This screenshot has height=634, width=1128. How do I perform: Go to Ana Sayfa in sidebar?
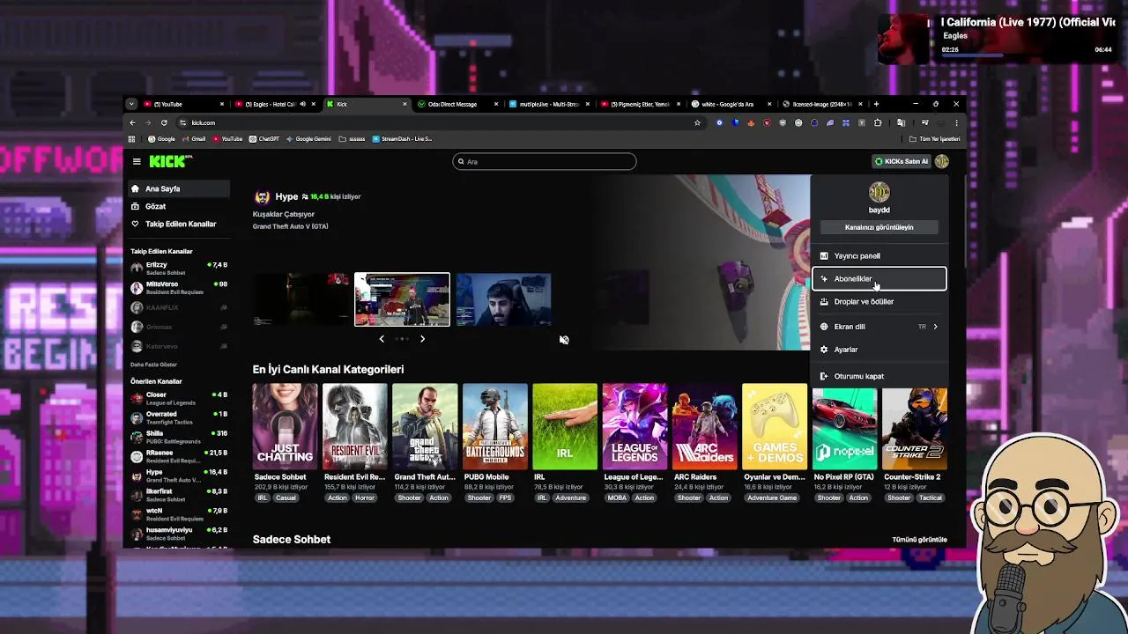[162, 188]
